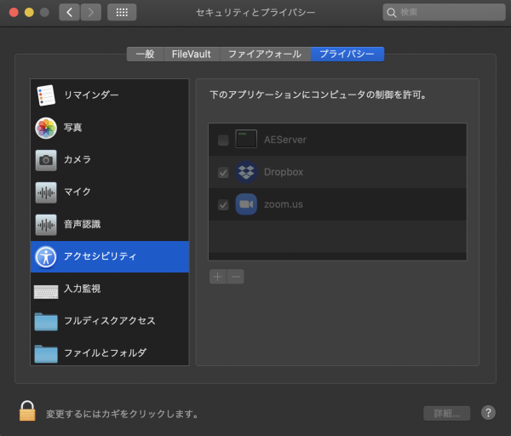Uncheck the Dropbox checkbox

click(x=223, y=172)
